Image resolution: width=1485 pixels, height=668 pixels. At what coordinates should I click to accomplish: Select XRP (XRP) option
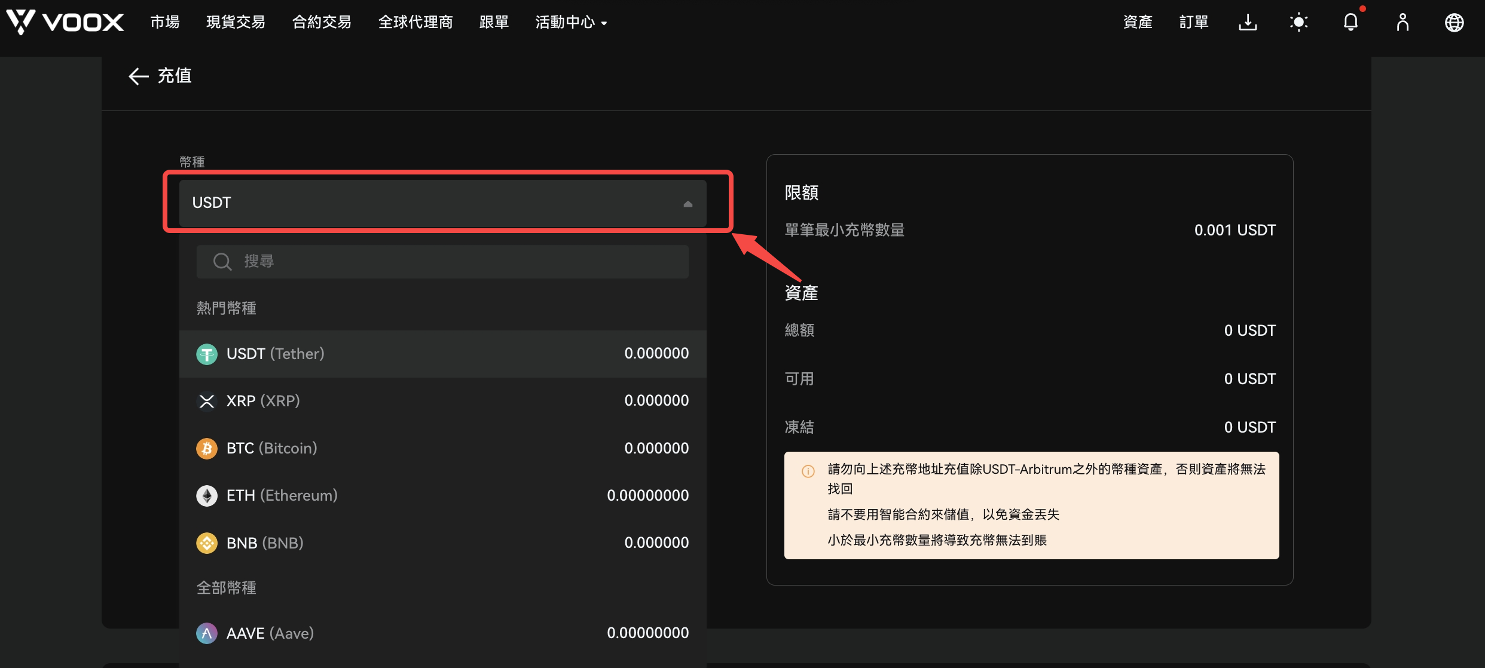[x=443, y=401]
